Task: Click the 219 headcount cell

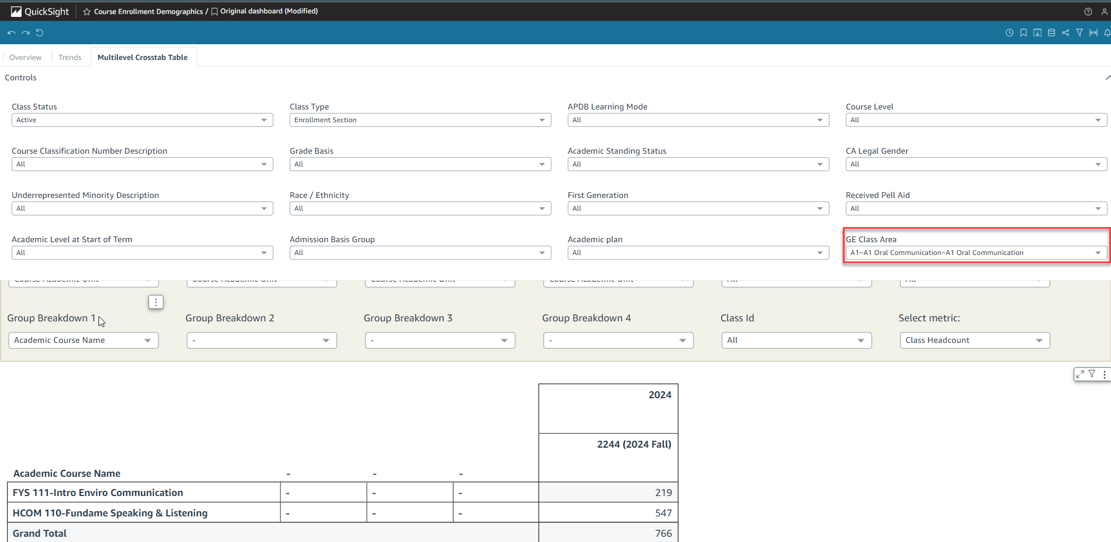Action: (x=609, y=493)
